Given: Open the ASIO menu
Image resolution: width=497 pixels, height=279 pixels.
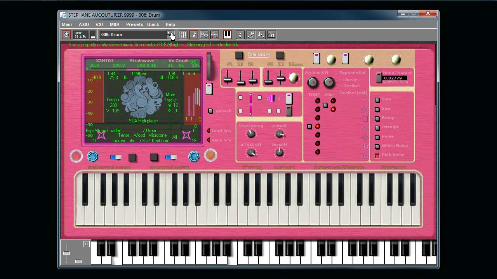Looking at the screenshot, I should [x=84, y=24].
